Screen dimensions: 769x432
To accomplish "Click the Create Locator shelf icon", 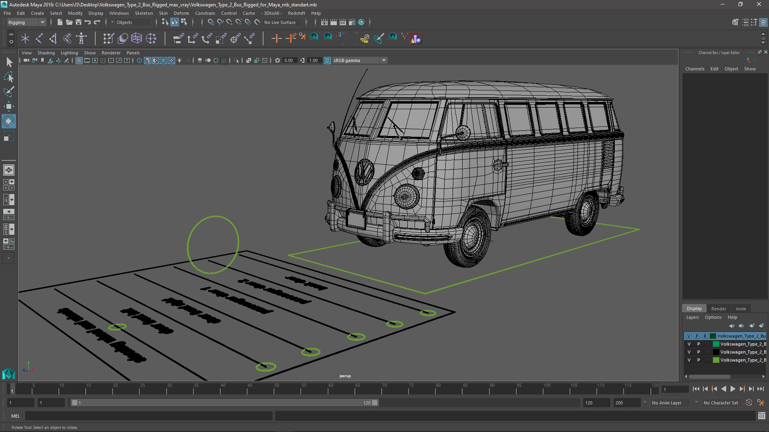I will pyautogui.click(x=25, y=38).
